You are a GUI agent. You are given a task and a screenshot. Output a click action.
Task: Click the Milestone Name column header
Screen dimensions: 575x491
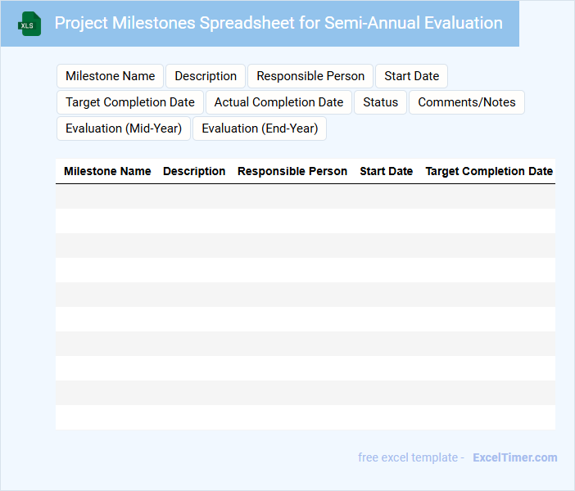[107, 171]
